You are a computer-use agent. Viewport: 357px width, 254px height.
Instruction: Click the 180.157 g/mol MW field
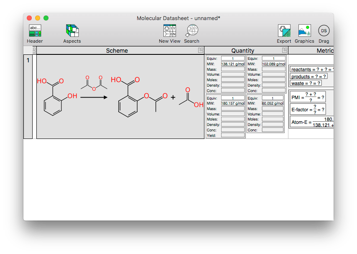coord(232,103)
